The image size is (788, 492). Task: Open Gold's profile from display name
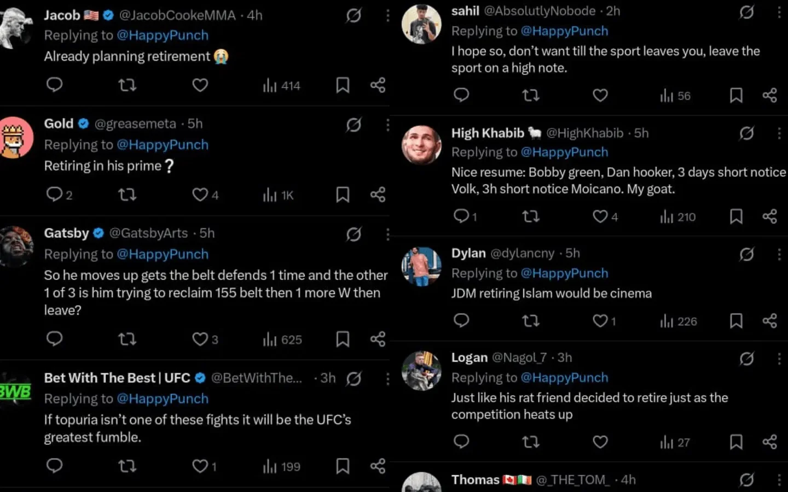click(59, 124)
